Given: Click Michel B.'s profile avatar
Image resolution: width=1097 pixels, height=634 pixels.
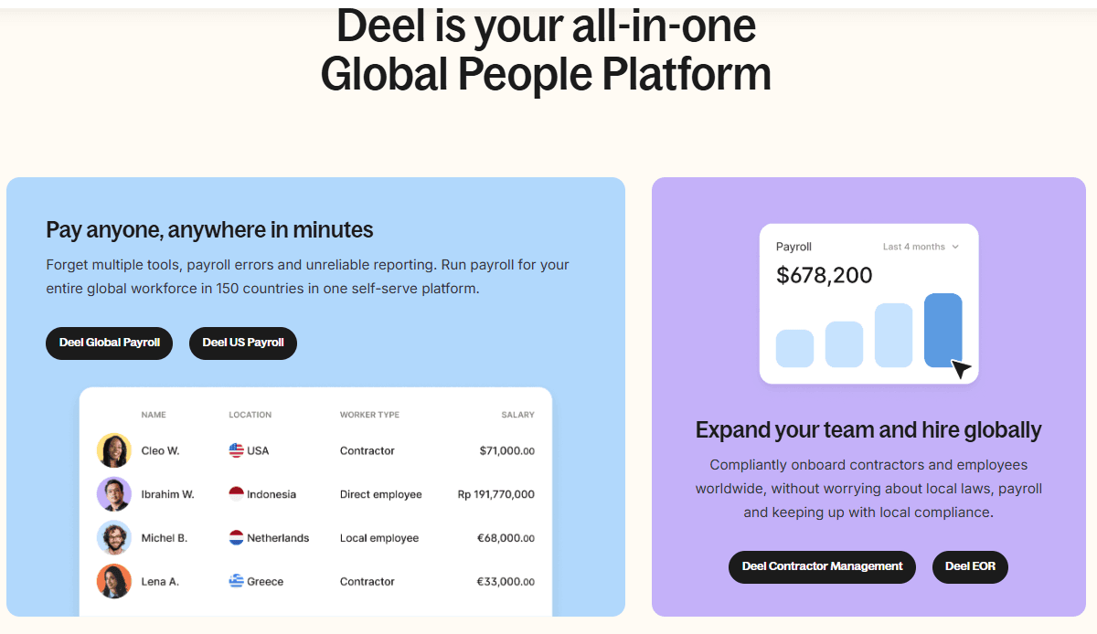Looking at the screenshot, I should [x=114, y=538].
